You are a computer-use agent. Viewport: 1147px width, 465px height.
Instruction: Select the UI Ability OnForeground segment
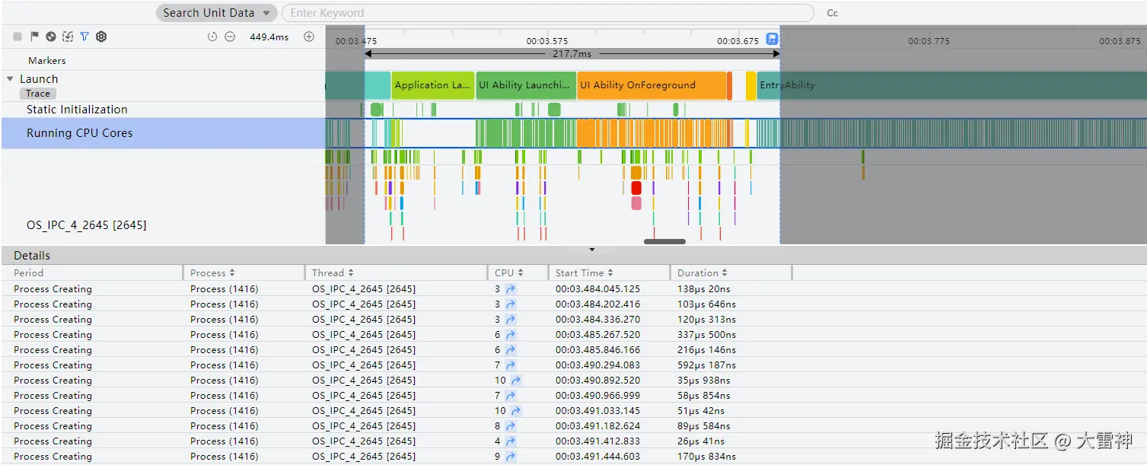point(652,85)
